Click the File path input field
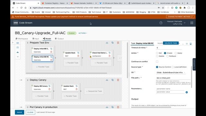Screen dimensions: 206x116 (x=173, y=78)
